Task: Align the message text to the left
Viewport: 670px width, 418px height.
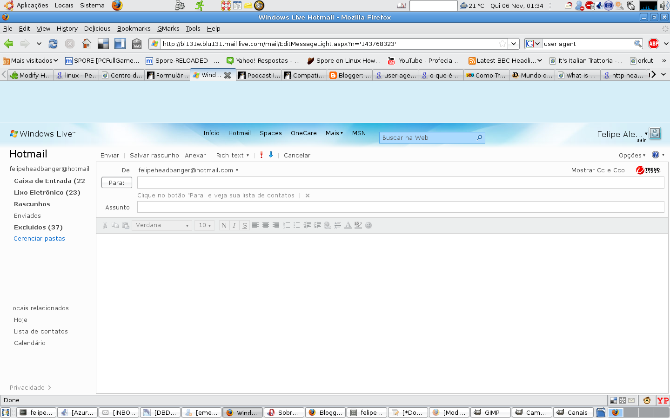Action: tap(255, 225)
